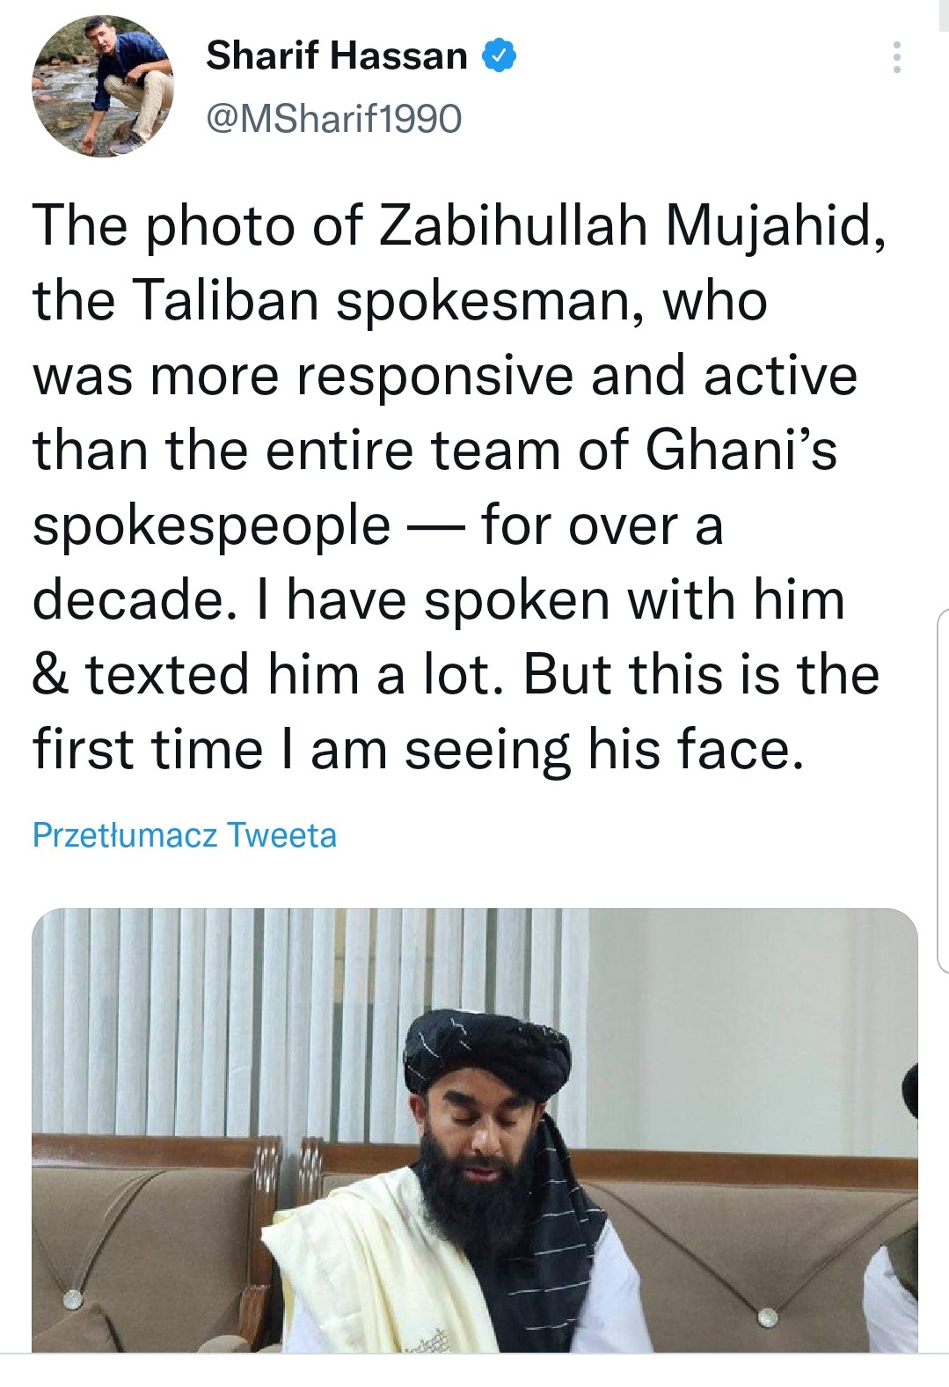
Task: Click the scroll handle on the right edge
Action: (943, 789)
